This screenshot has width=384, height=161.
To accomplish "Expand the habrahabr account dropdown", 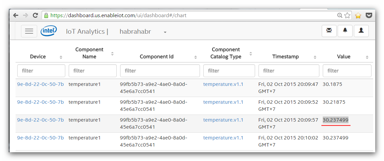I will pos(165,32).
